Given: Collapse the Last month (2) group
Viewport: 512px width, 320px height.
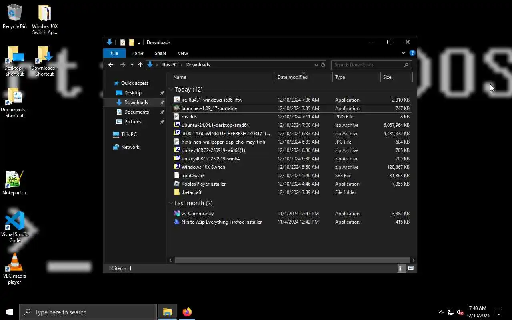Looking at the screenshot, I should pyautogui.click(x=171, y=203).
